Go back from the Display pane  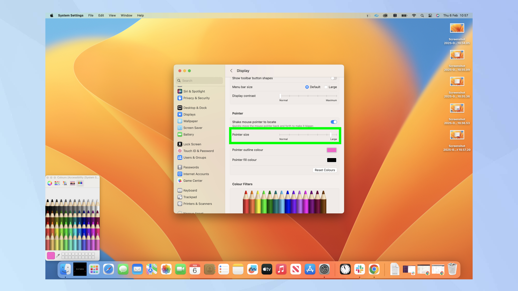click(x=231, y=71)
